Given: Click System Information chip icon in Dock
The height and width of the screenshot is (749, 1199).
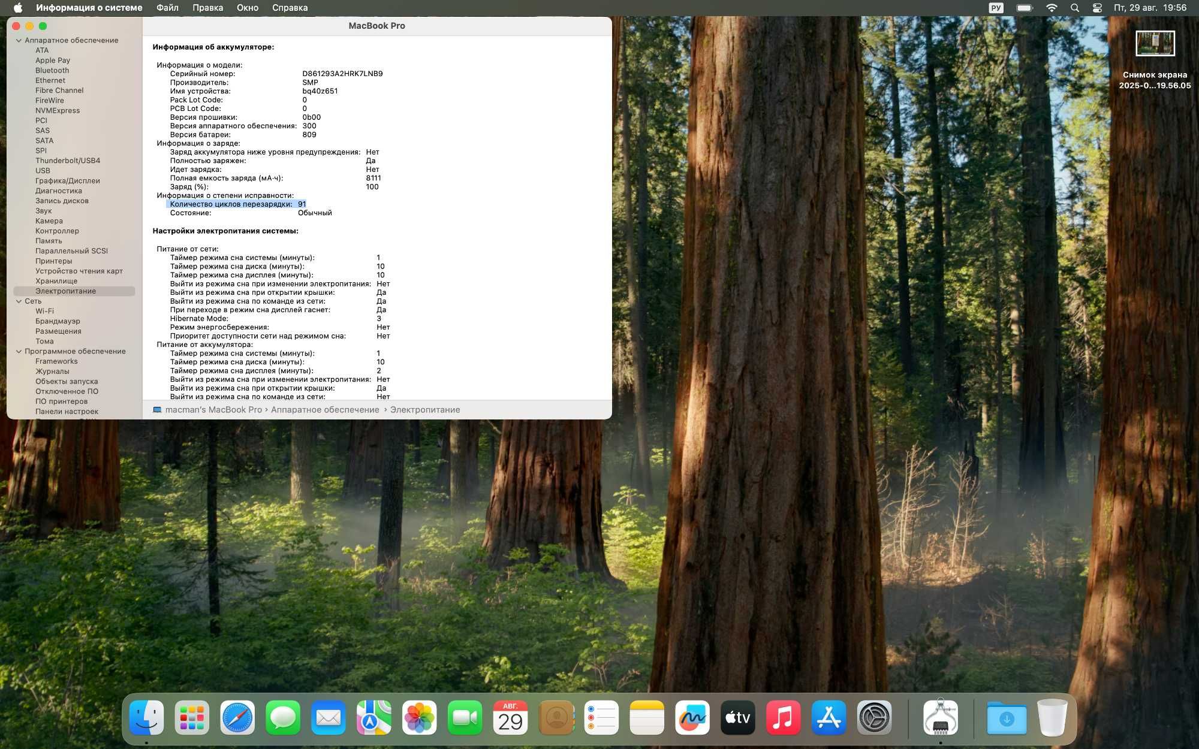Looking at the screenshot, I should pos(941,717).
